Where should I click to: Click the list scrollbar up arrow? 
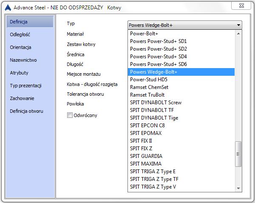(238, 34)
